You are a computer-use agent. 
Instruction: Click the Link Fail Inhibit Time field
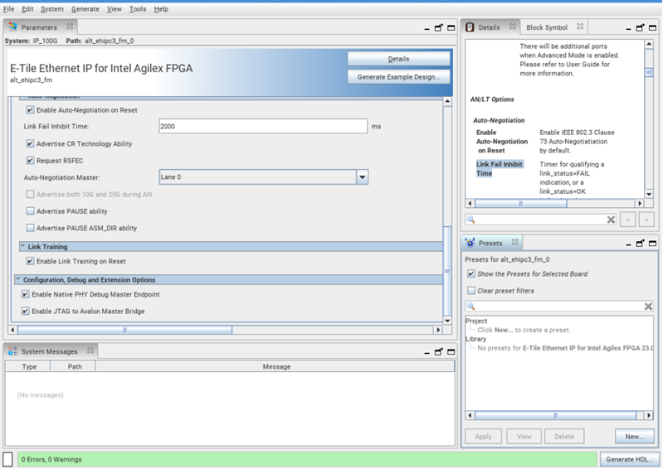click(x=263, y=126)
